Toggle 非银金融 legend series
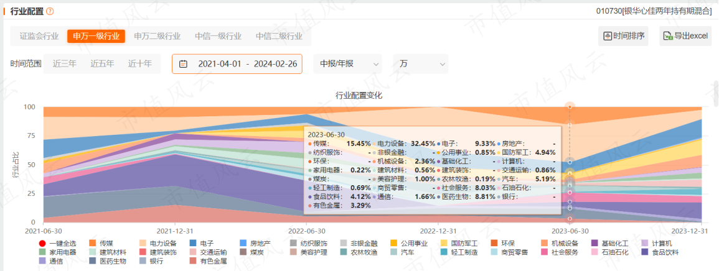This screenshot has height=271, width=719. click(x=359, y=244)
